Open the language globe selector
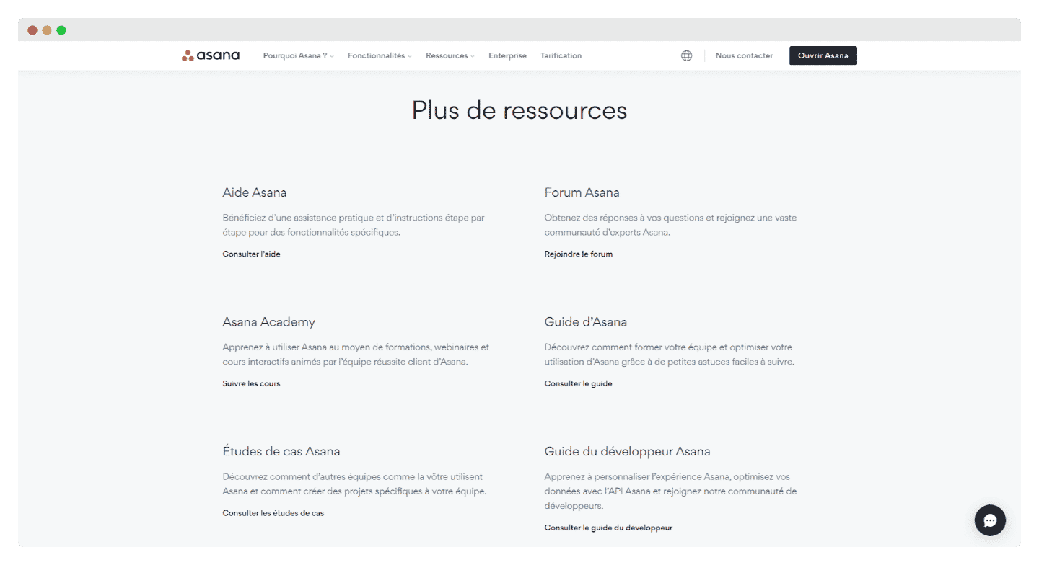The height and width of the screenshot is (565, 1039). pyautogui.click(x=687, y=55)
